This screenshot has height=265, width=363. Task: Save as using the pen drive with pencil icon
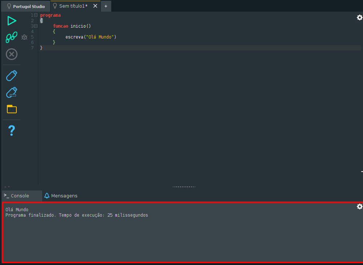click(12, 92)
